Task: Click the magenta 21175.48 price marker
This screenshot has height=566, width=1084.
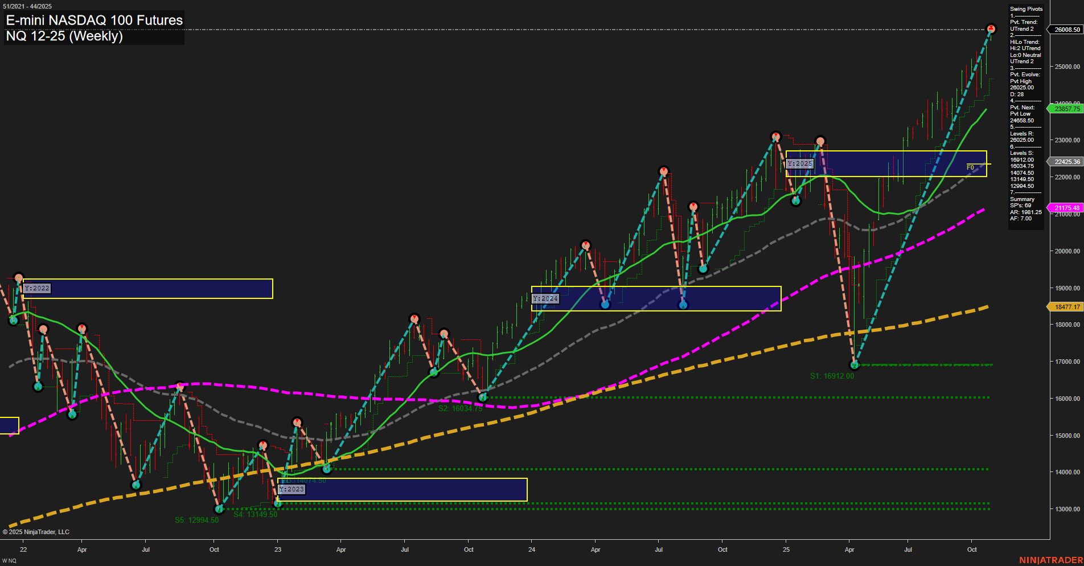Action: click(x=1067, y=208)
